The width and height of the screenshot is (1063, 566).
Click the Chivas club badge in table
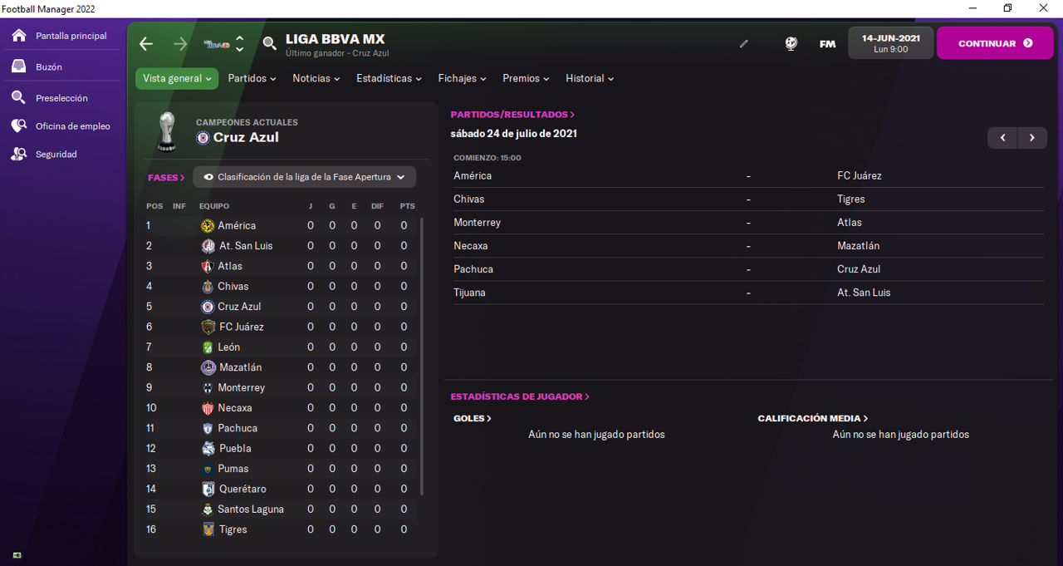pyautogui.click(x=208, y=287)
